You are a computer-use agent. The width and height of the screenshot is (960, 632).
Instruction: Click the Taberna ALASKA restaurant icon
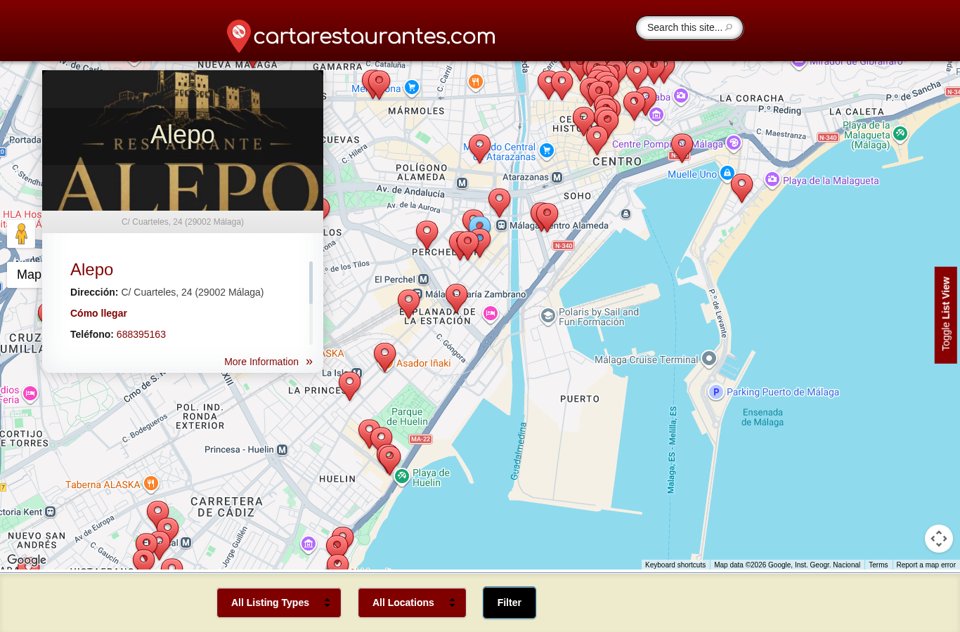(150, 483)
